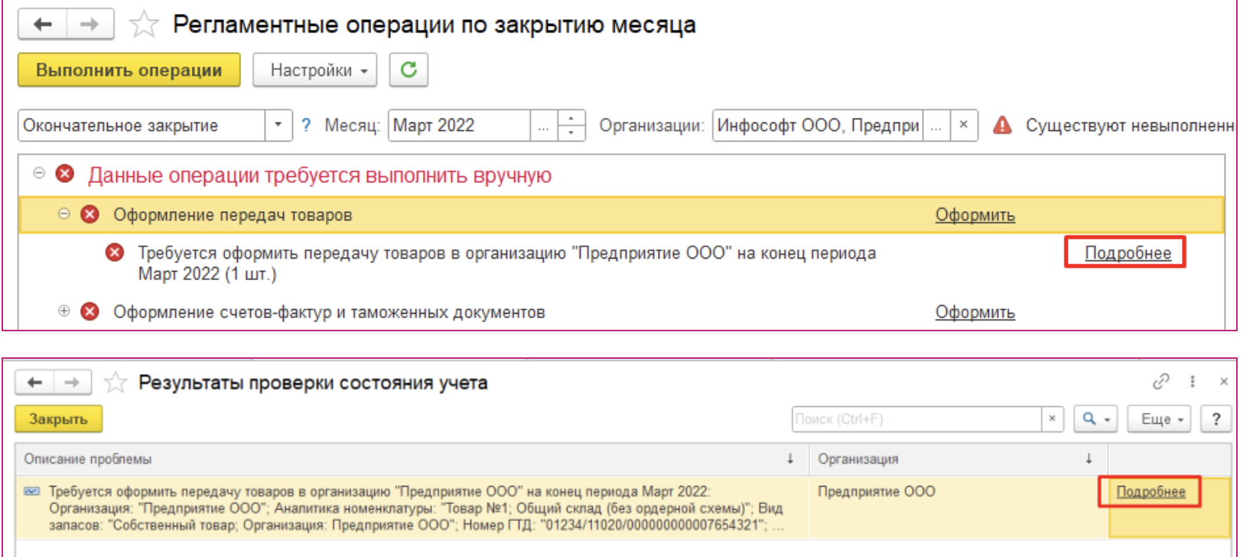Viewport: 1253px width, 557px height.
Task: Click into the Поиск (Ctrl+F) search field
Action: coord(916,419)
